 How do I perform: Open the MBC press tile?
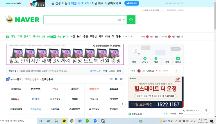tap(75, 99)
